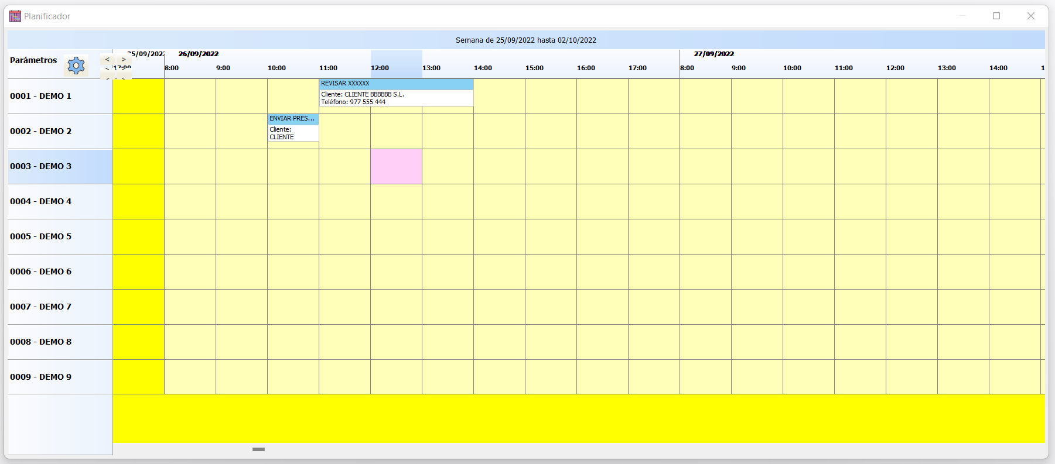This screenshot has width=1055, height=464.
Task: Maximize the Planificador window
Action: 996,16
